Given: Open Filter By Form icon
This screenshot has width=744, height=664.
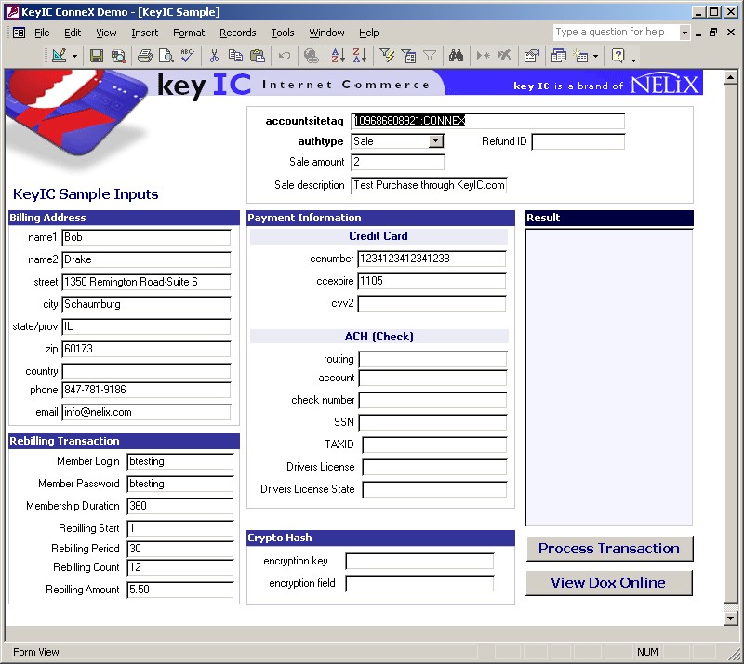Looking at the screenshot, I should point(408,56).
